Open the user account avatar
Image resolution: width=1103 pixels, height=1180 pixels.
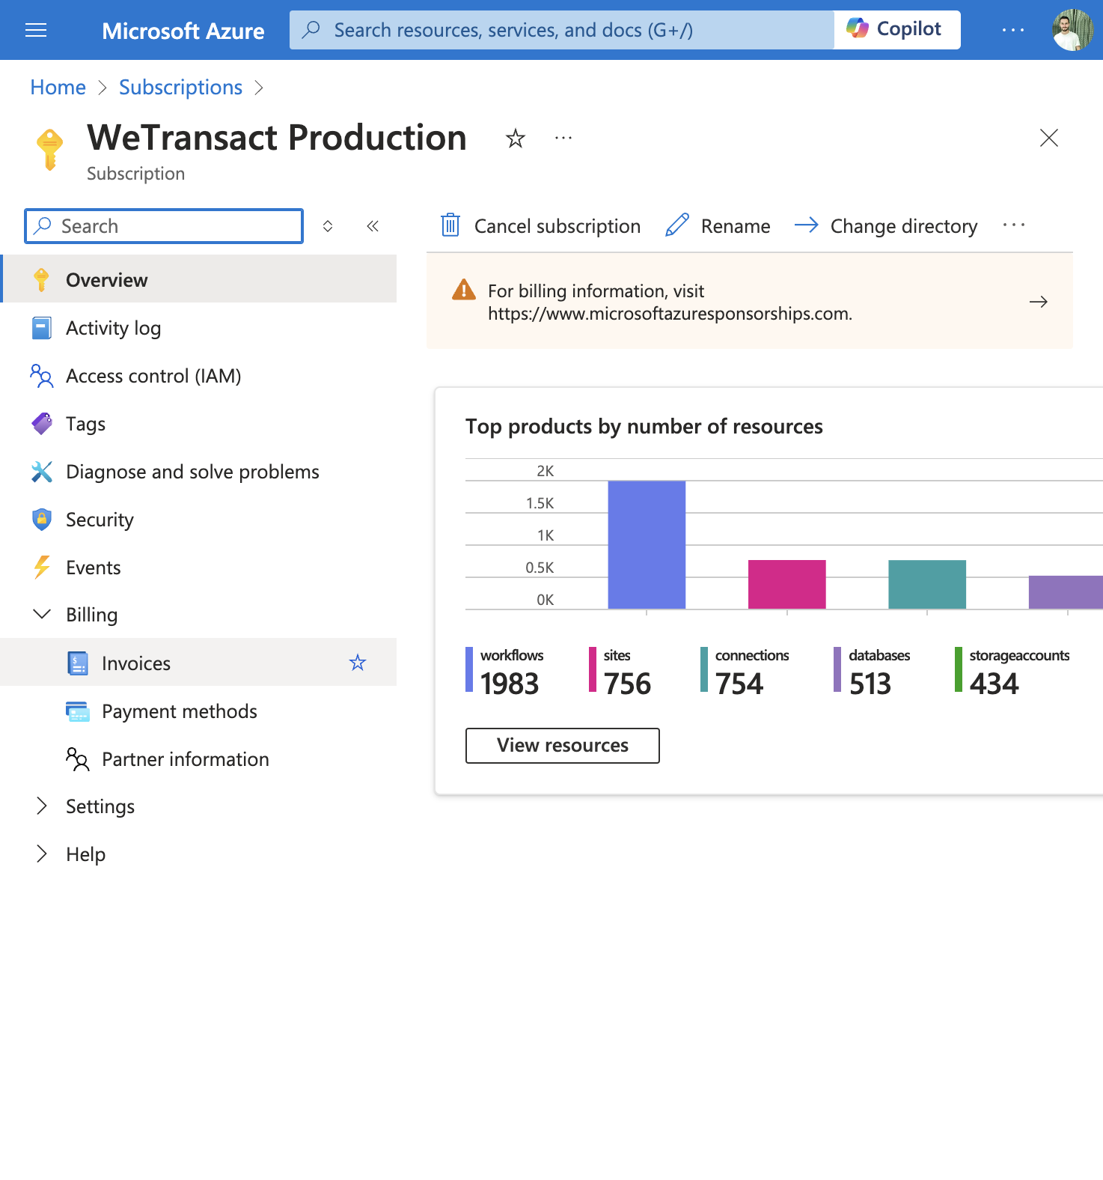click(x=1072, y=30)
